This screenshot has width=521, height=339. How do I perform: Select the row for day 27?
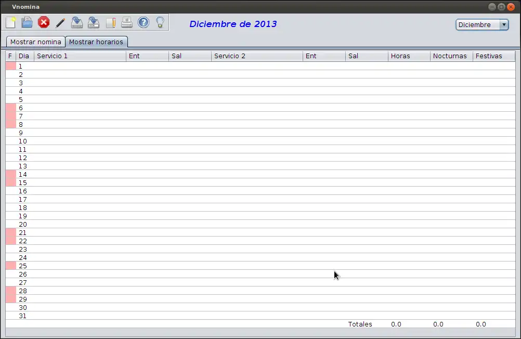[260, 282]
